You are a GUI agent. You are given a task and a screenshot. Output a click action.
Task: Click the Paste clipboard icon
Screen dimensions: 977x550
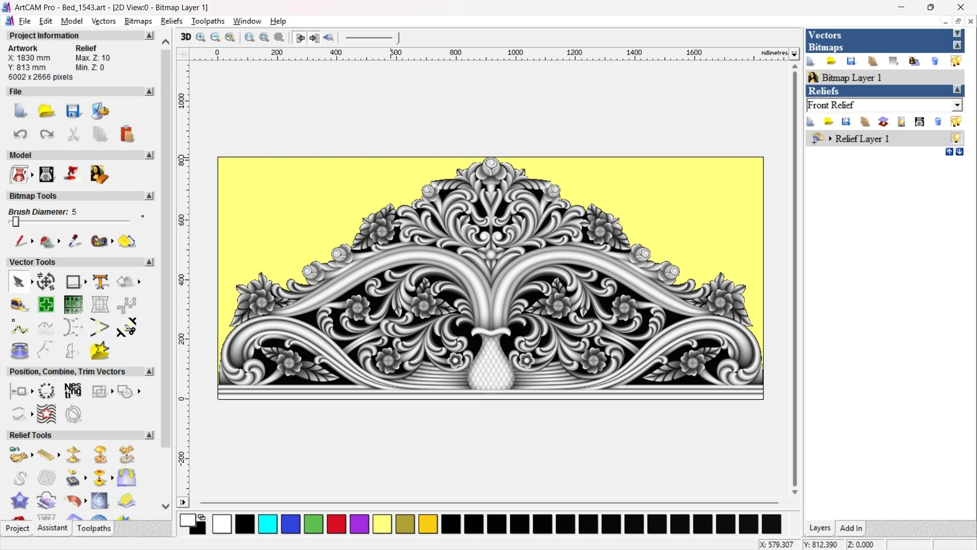pyautogui.click(x=127, y=134)
